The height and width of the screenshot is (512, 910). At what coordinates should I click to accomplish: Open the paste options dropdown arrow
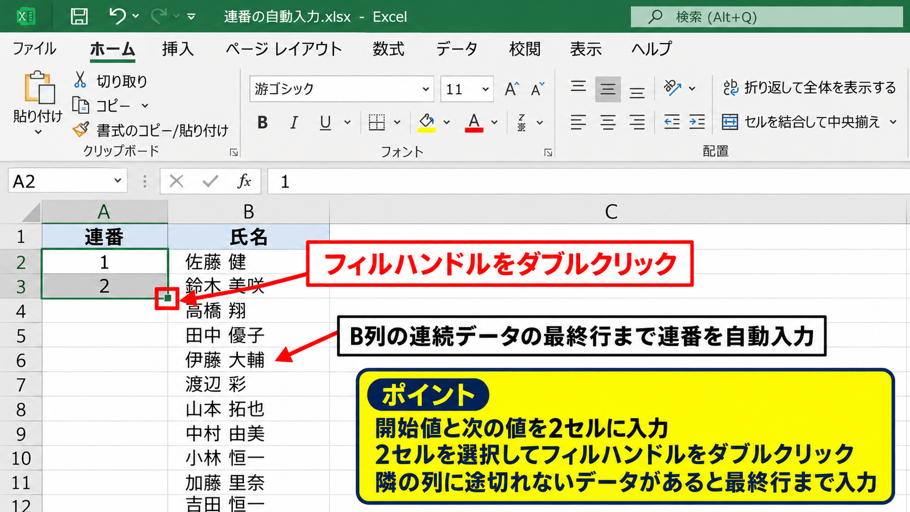pos(38,132)
